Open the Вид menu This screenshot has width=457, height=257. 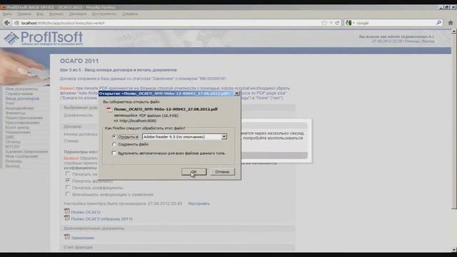(40, 14)
